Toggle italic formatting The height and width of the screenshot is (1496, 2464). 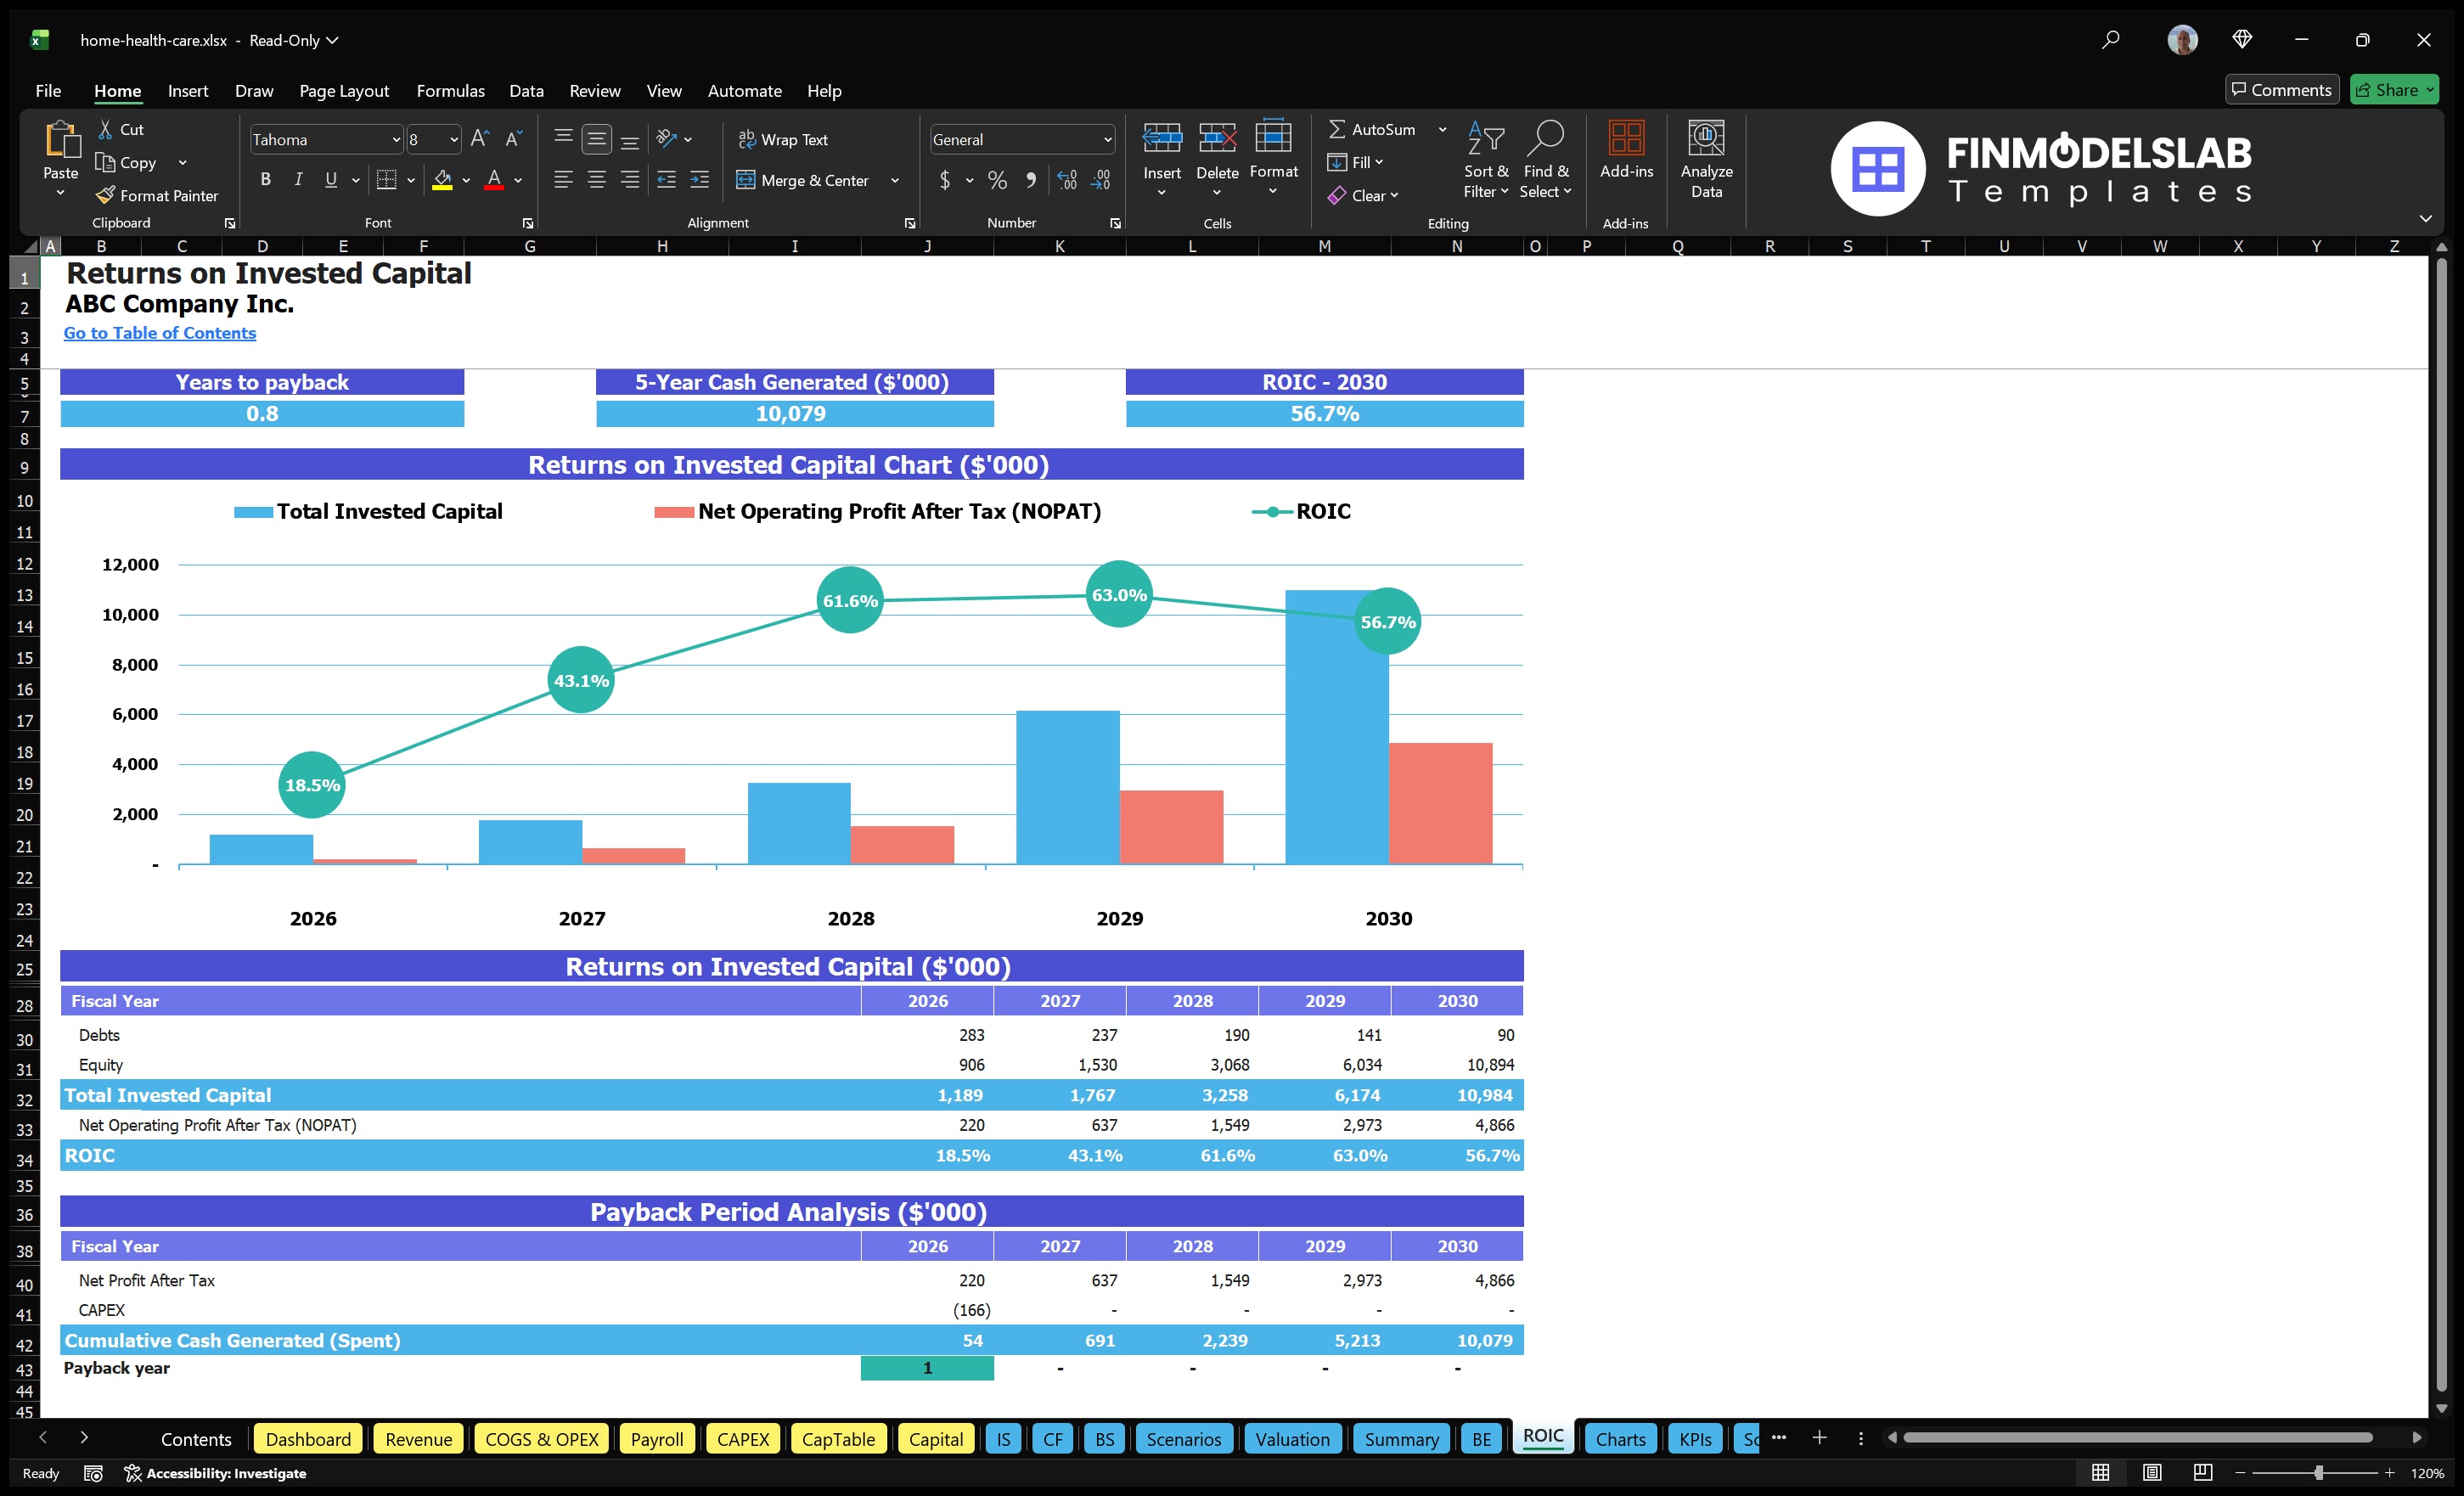(297, 179)
